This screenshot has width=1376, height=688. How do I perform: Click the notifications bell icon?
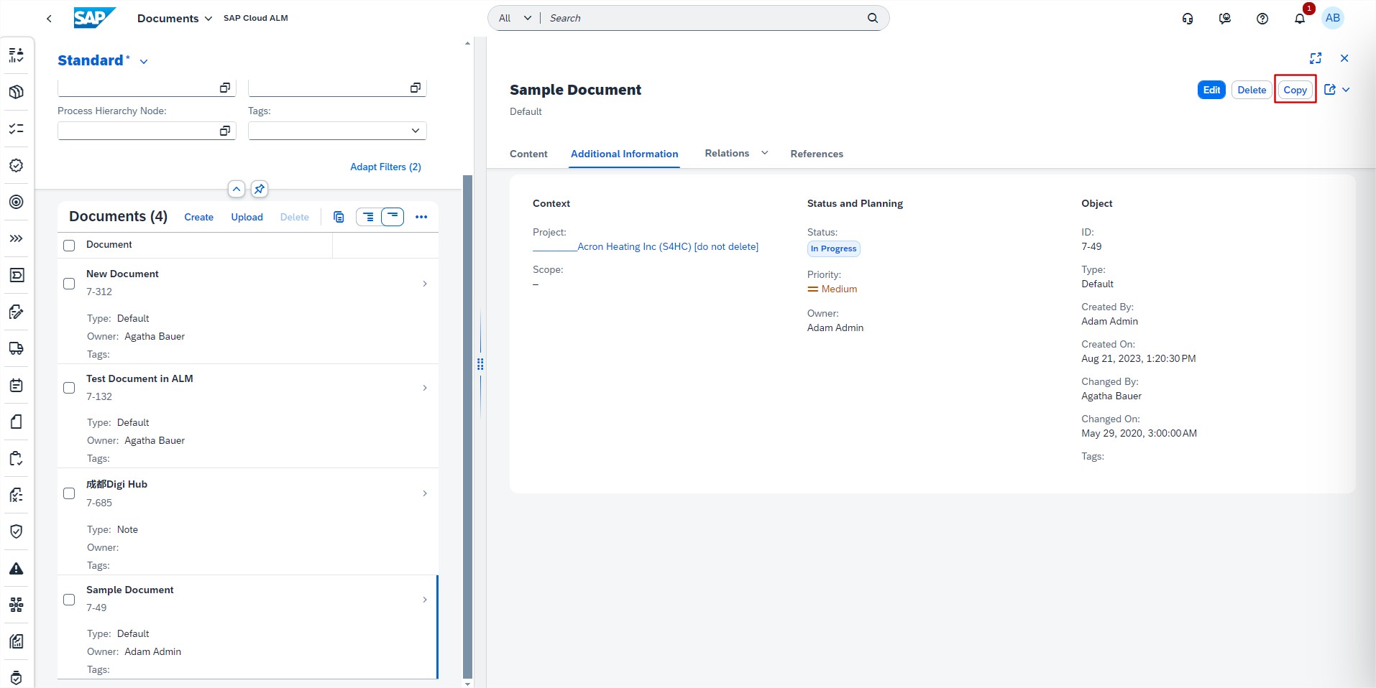[1299, 19]
